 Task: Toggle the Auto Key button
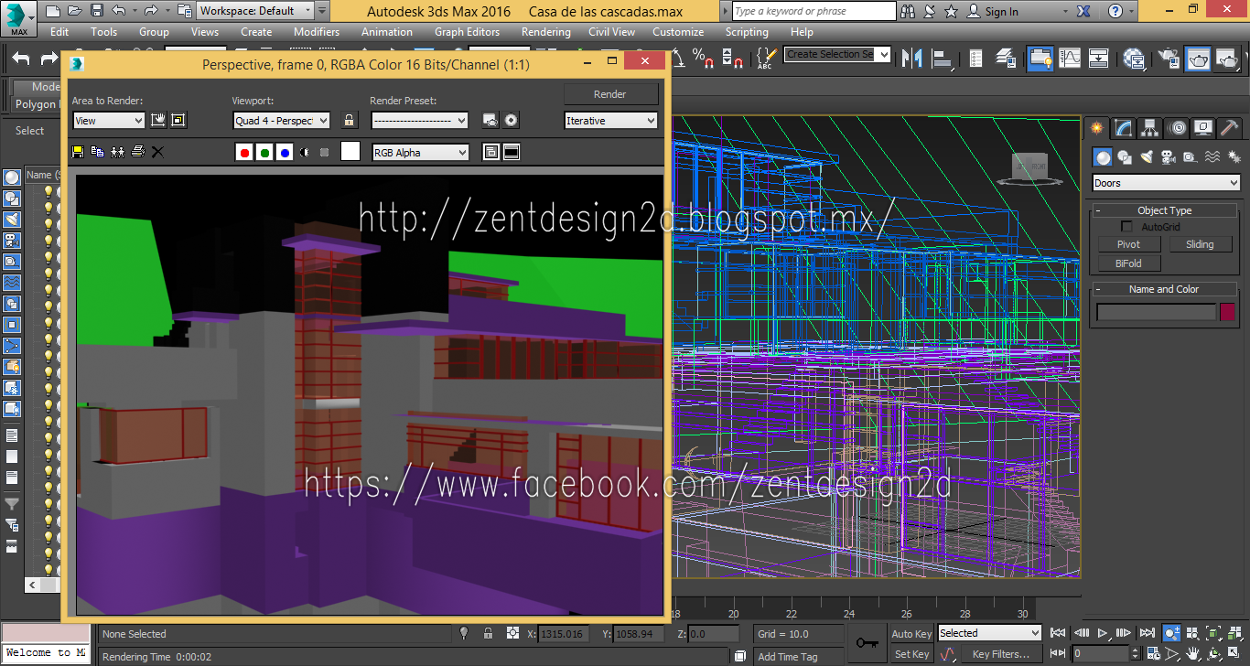tap(911, 634)
